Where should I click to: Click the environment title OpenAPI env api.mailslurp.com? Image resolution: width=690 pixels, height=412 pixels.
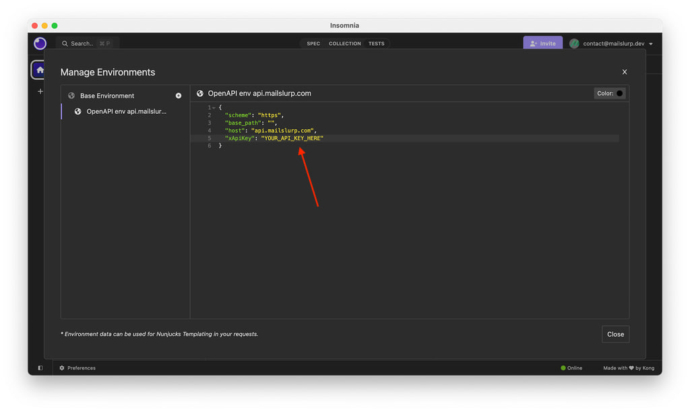click(259, 93)
